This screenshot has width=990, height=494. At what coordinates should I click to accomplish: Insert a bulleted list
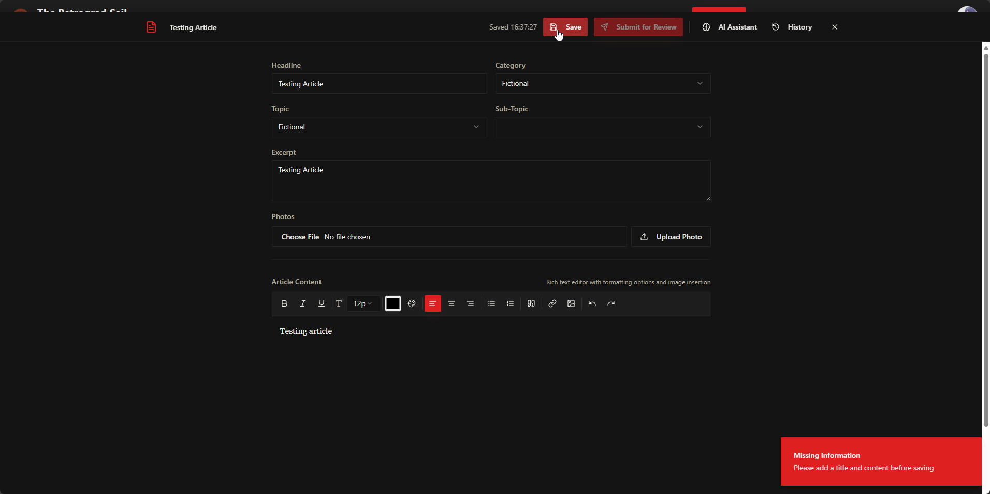[x=491, y=303]
